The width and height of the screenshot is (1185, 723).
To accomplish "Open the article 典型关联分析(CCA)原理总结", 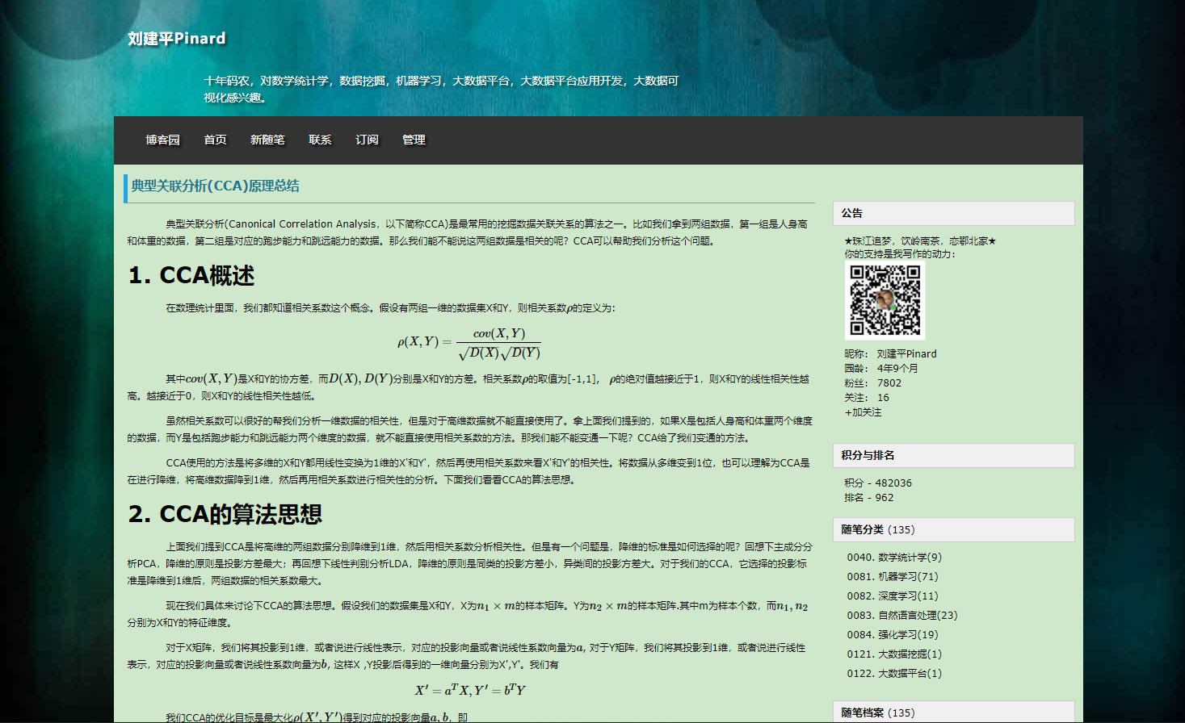I will pos(215,186).
